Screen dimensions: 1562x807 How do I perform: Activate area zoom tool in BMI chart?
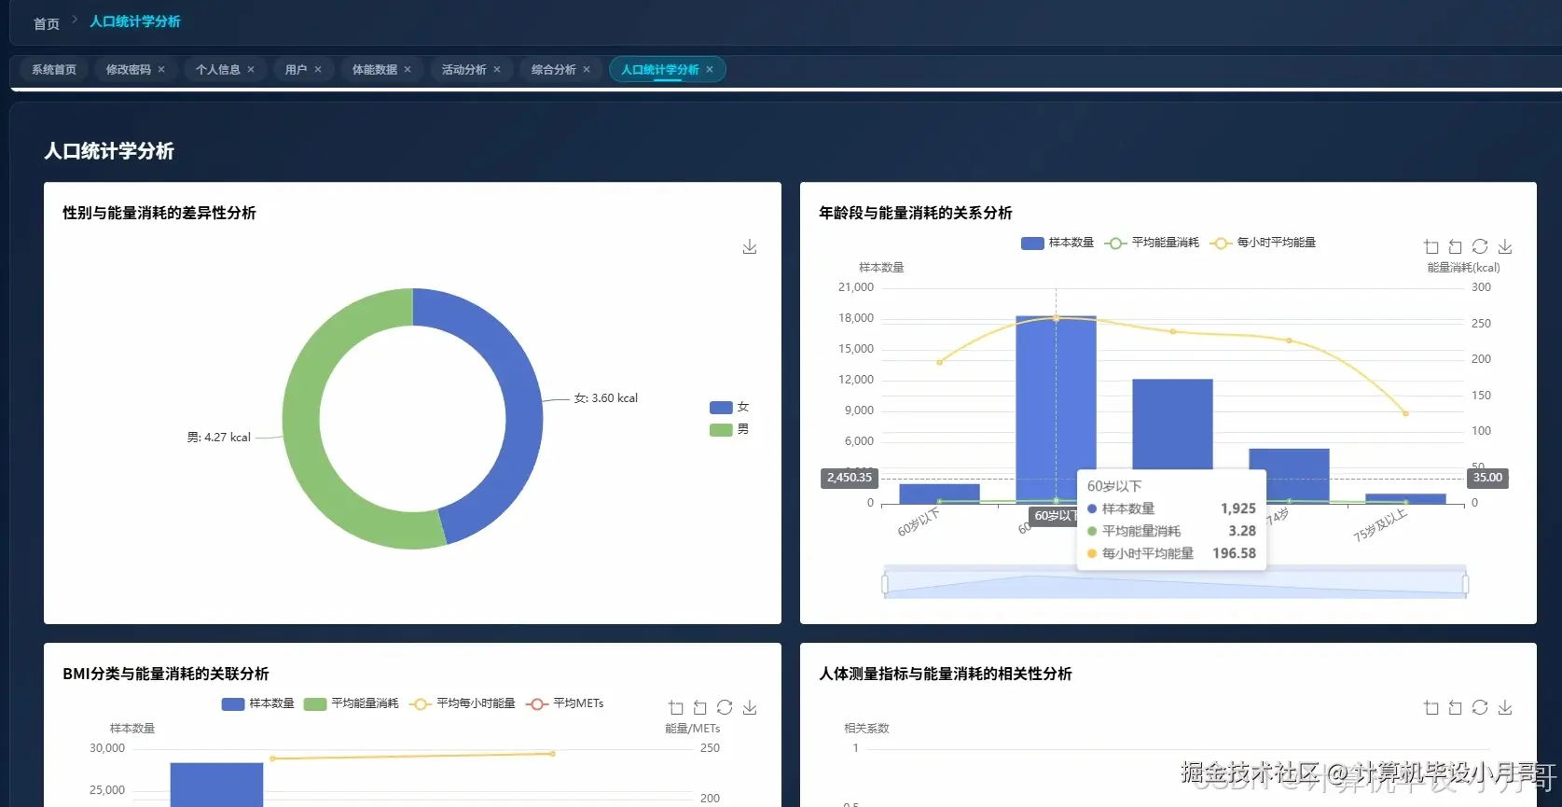tap(676, 708)
